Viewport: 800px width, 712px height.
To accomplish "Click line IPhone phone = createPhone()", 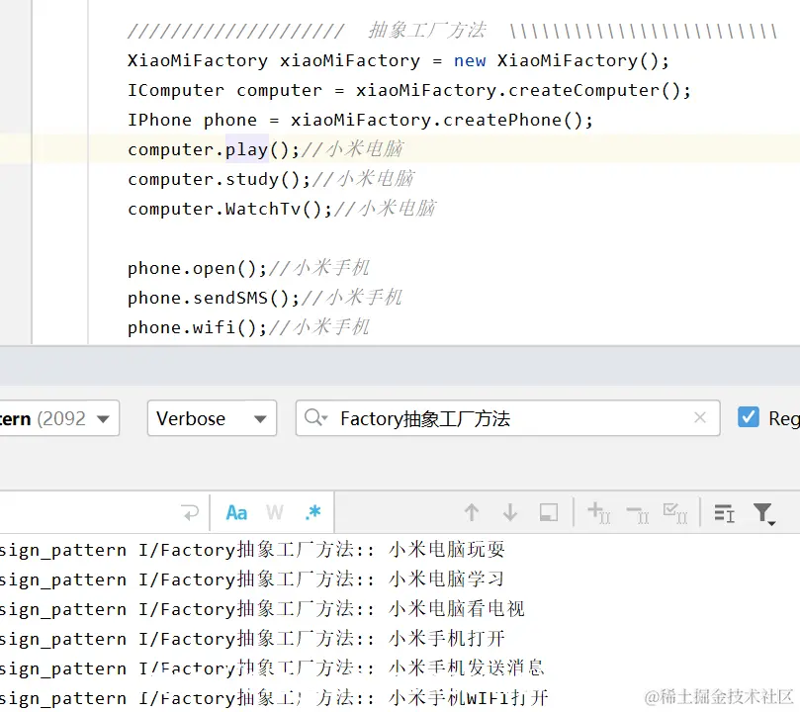I will coord(360,120).
